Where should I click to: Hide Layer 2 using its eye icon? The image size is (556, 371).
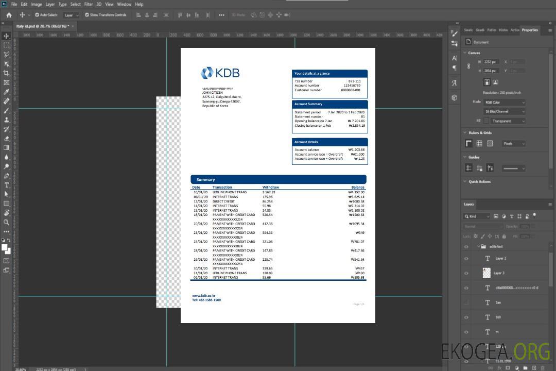click(x=466, y=259)
